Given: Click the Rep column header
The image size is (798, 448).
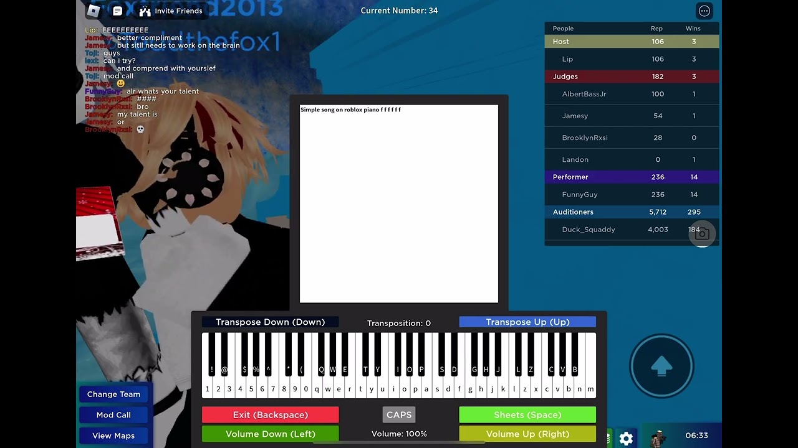Looking at the screenshot, I should [x=656, y=29].
